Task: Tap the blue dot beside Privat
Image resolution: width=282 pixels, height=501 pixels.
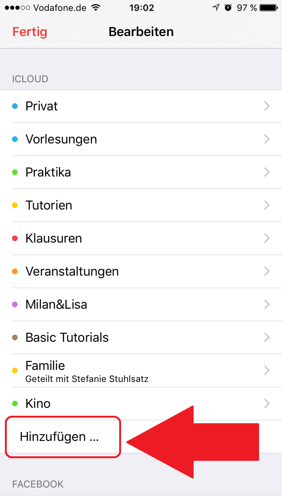Action: [15, 106]
